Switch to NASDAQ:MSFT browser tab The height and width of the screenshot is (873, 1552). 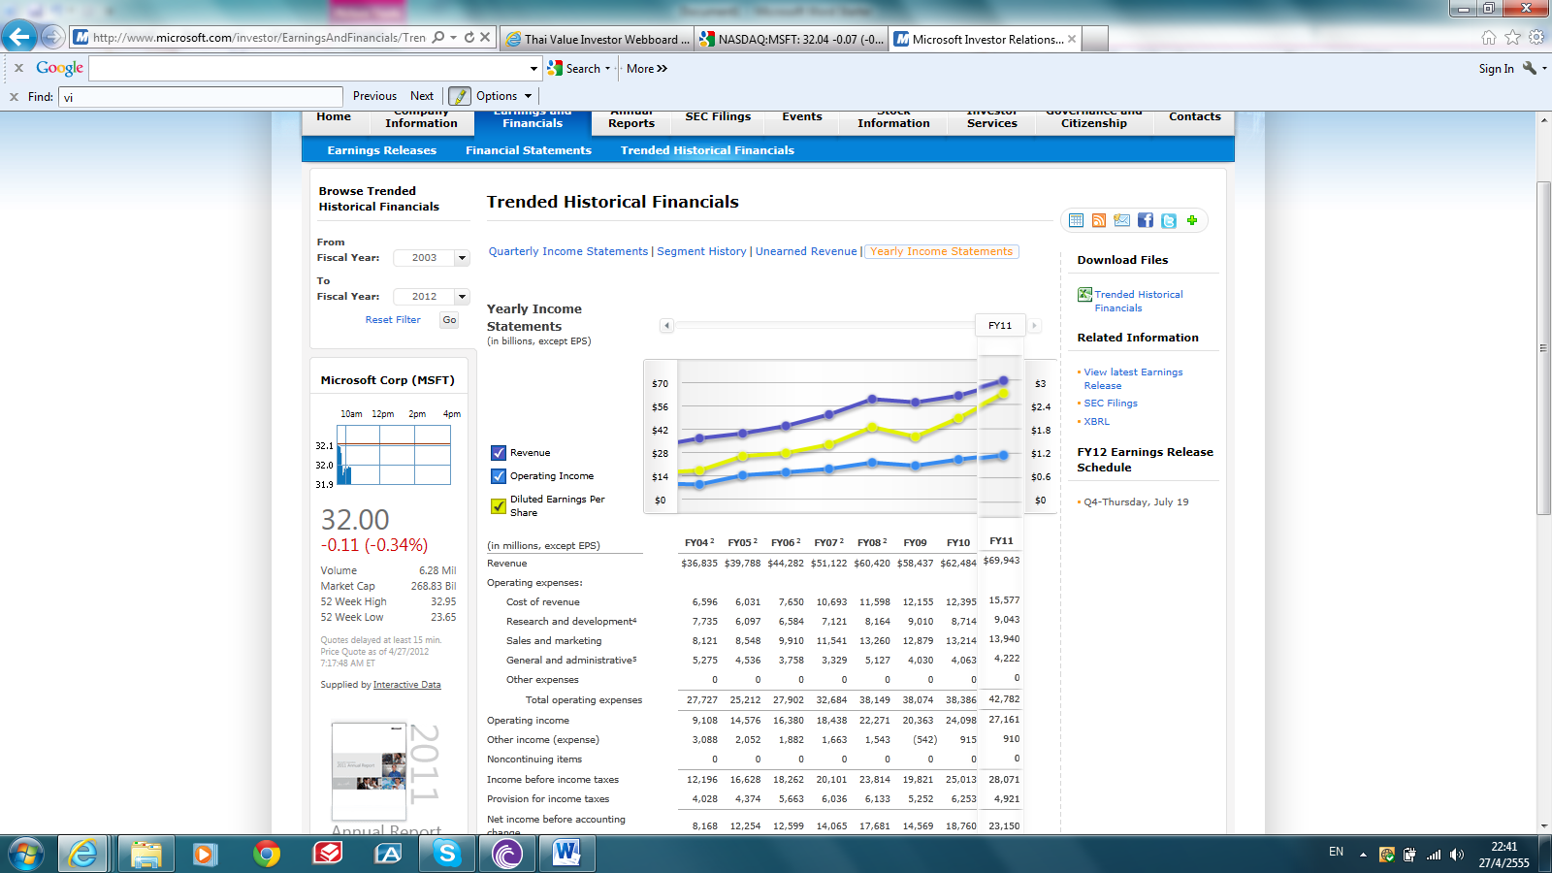pyautogui.click(x=791, y=39)
